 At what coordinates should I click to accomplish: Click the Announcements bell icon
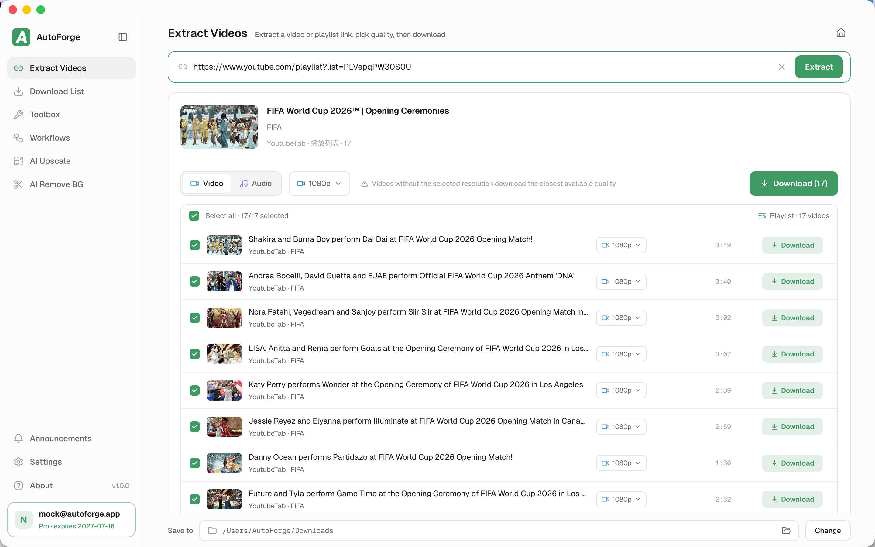[x=19, y=439]
